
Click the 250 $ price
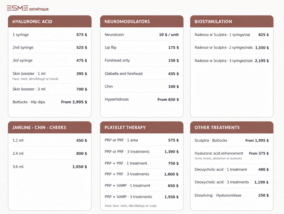click(x=263, y=195)
